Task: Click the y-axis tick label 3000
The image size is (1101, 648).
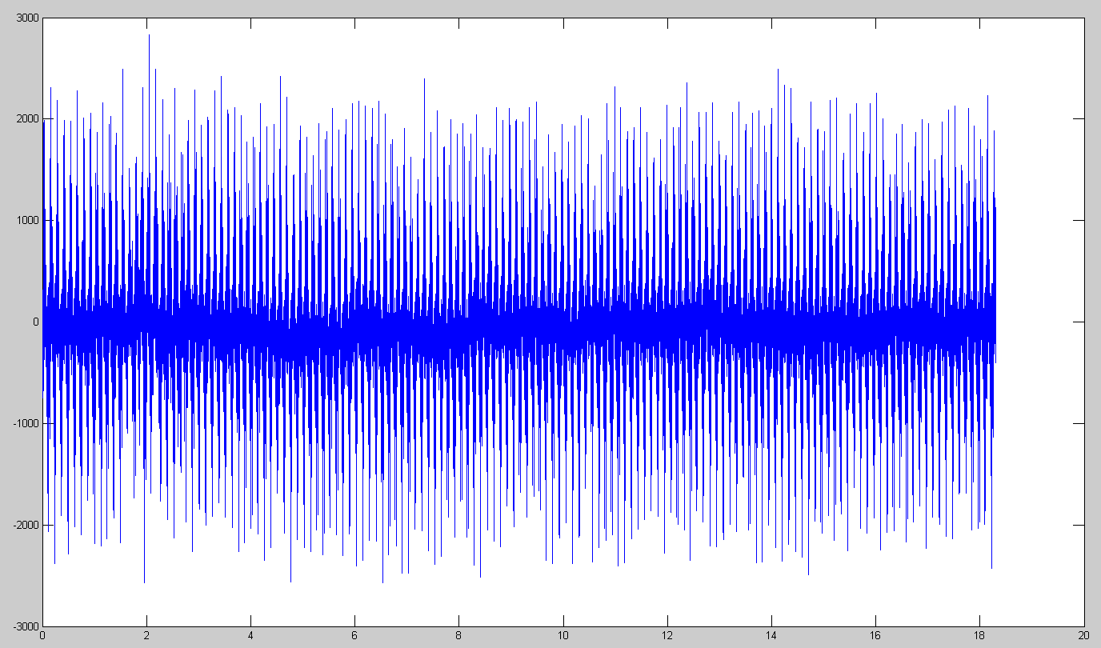Action: pyautogui.click(x=26, y=18)
